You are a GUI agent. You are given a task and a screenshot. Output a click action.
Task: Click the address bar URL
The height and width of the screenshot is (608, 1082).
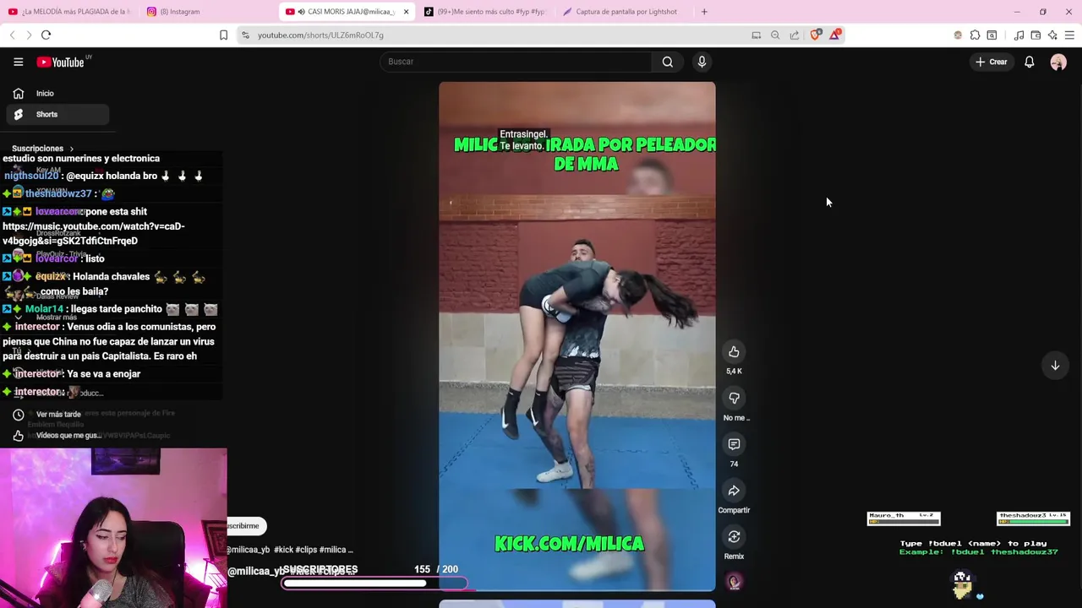pos(320,35)
